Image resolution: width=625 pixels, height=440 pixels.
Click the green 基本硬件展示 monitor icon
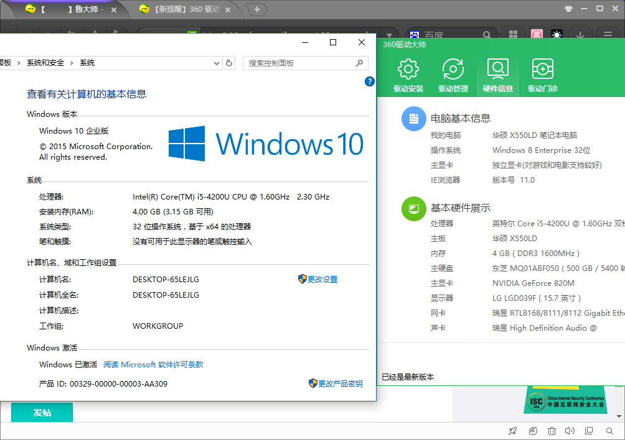click(414, 208)
